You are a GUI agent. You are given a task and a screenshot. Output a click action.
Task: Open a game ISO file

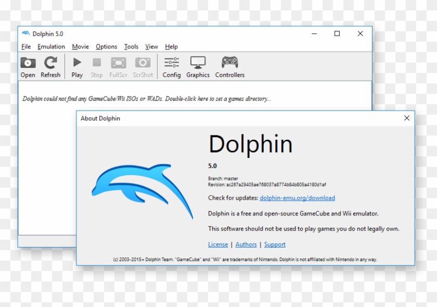click(x=28, y=66)
